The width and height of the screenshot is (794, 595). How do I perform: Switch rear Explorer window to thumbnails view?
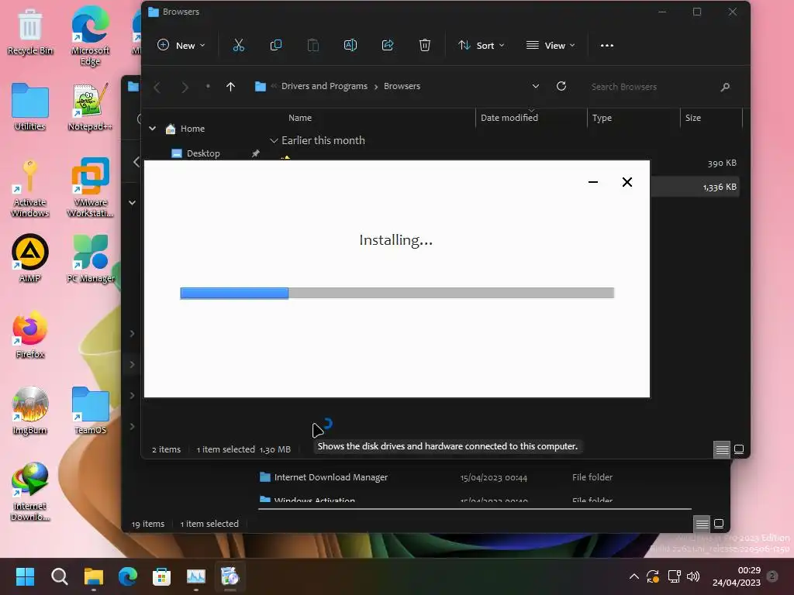pyautogui.click(x=719, y=524)
